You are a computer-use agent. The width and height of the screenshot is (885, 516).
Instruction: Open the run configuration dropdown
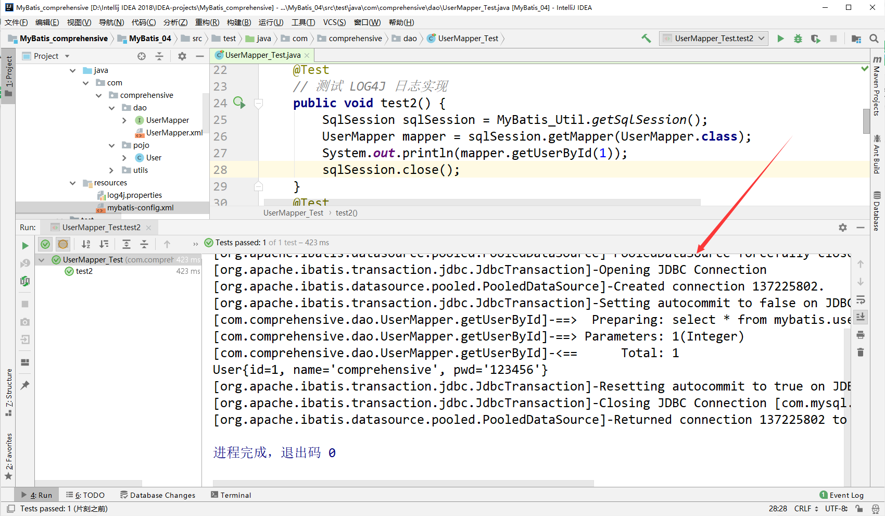[x=714, y=39]
